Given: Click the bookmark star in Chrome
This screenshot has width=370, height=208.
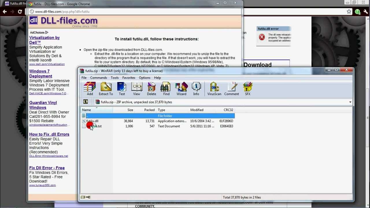Looking at the screenshot, I should pos(349,12).
